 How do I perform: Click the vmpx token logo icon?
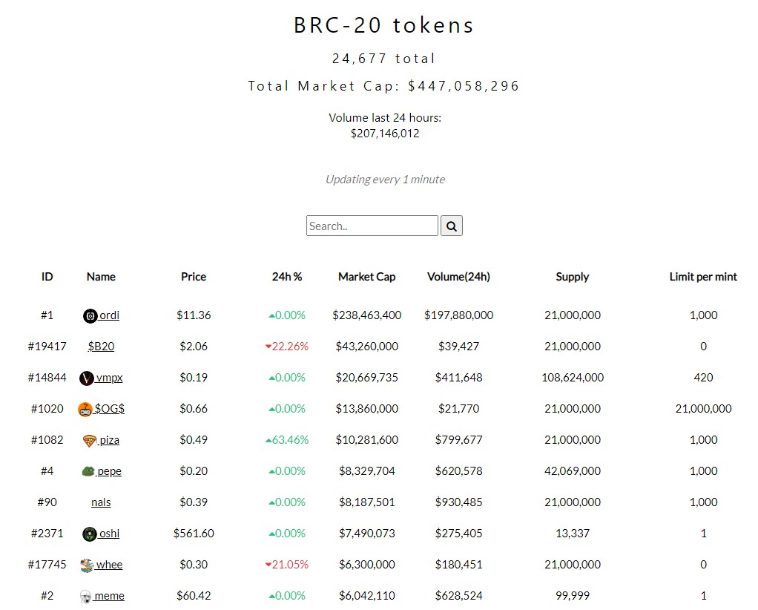point(86,378)
